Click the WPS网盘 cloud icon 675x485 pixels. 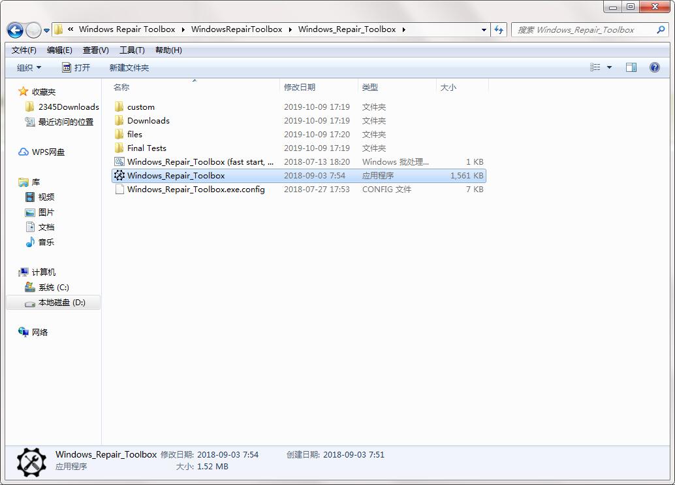(x=24, y=152)
